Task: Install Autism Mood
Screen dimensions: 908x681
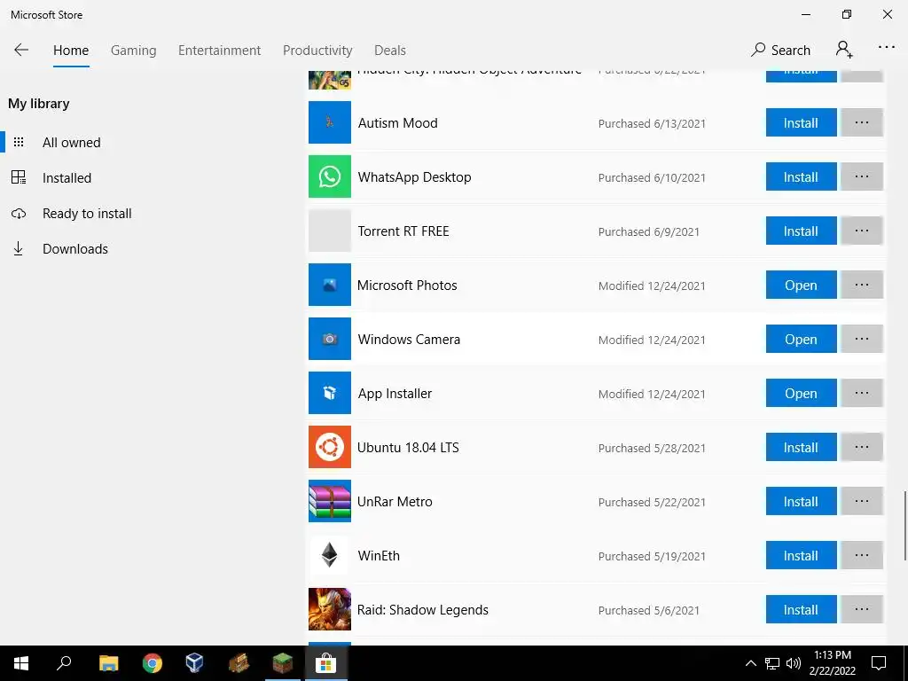Action: click(801, 122)
